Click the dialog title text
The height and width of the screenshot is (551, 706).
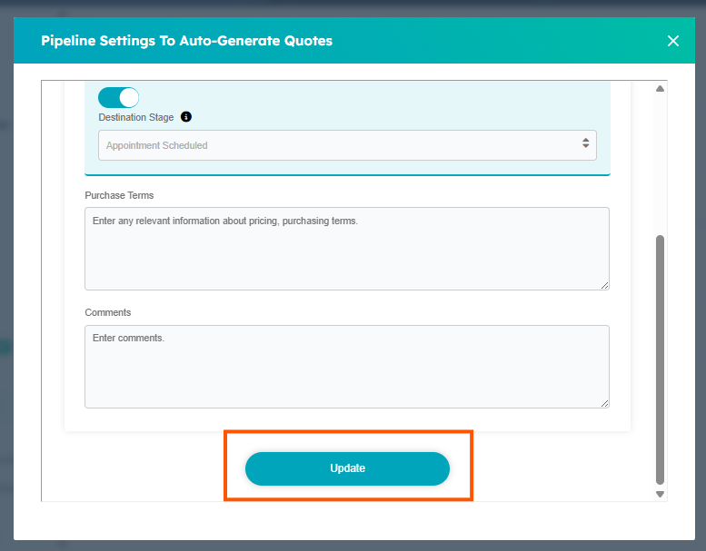[186, 41]
